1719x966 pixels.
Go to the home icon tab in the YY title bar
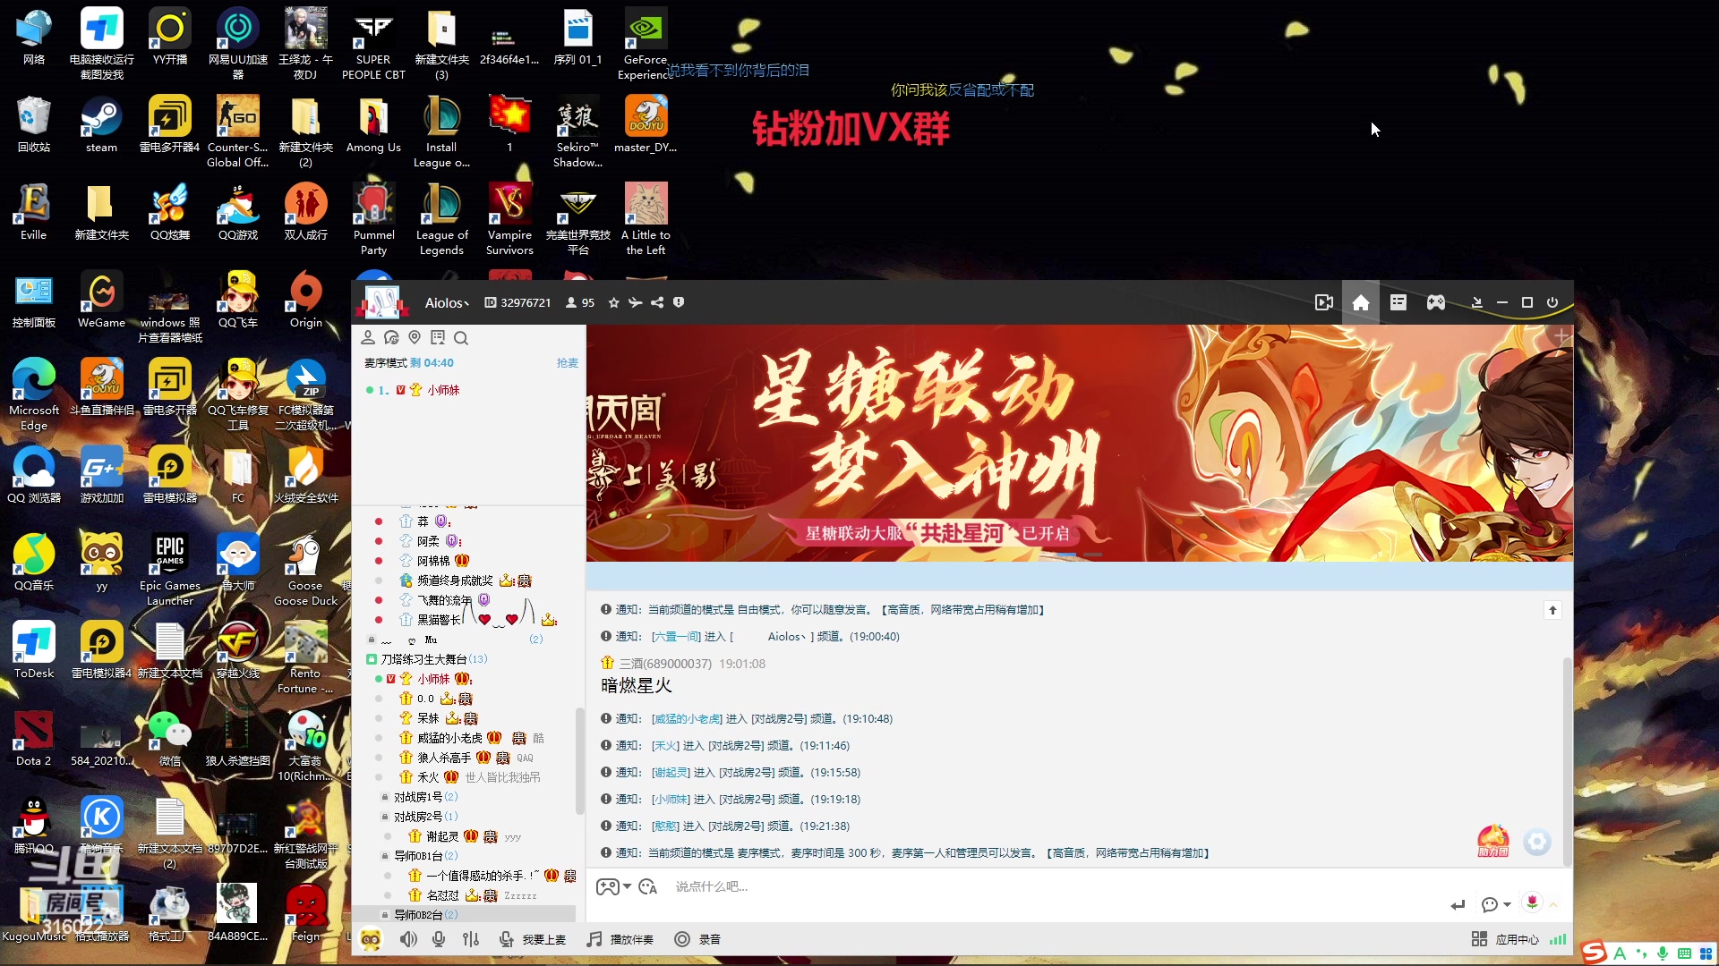pyautogui.click(x=1361, y=302)
